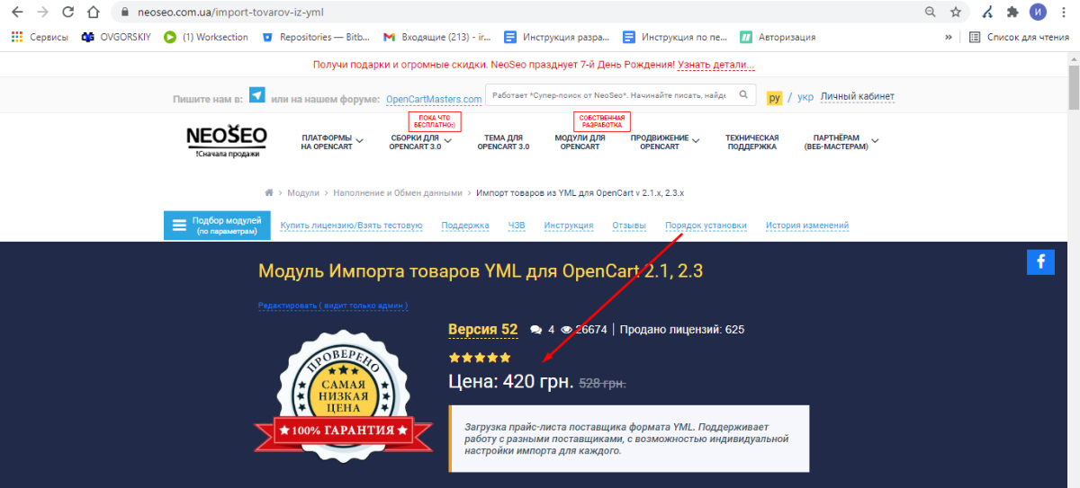The width and height of the screenshot is (1080, 488).
Task: Expand the Сборки для OpenCart 3.0 menu
Action: click(419, 142)
